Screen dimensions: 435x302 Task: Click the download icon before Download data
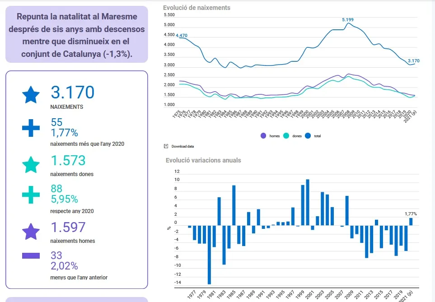(166, 146)
